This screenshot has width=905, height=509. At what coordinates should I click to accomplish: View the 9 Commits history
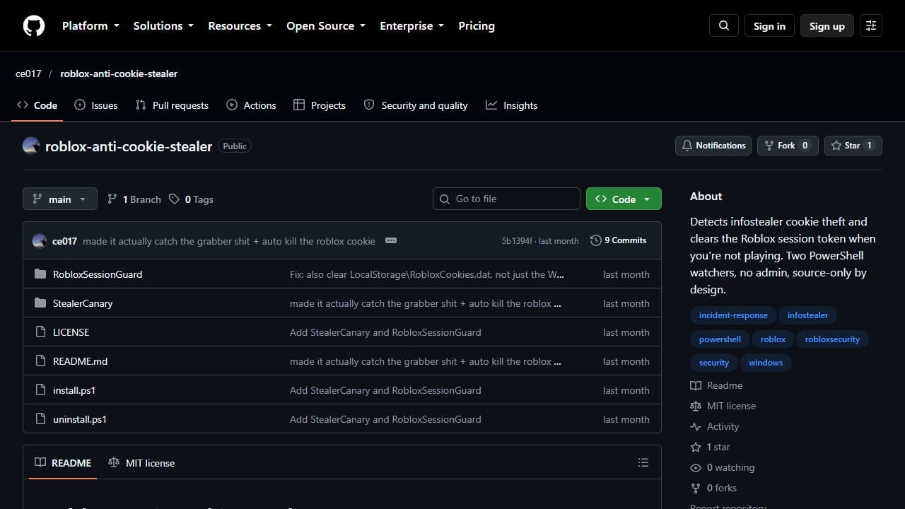[x=619, y=240]
